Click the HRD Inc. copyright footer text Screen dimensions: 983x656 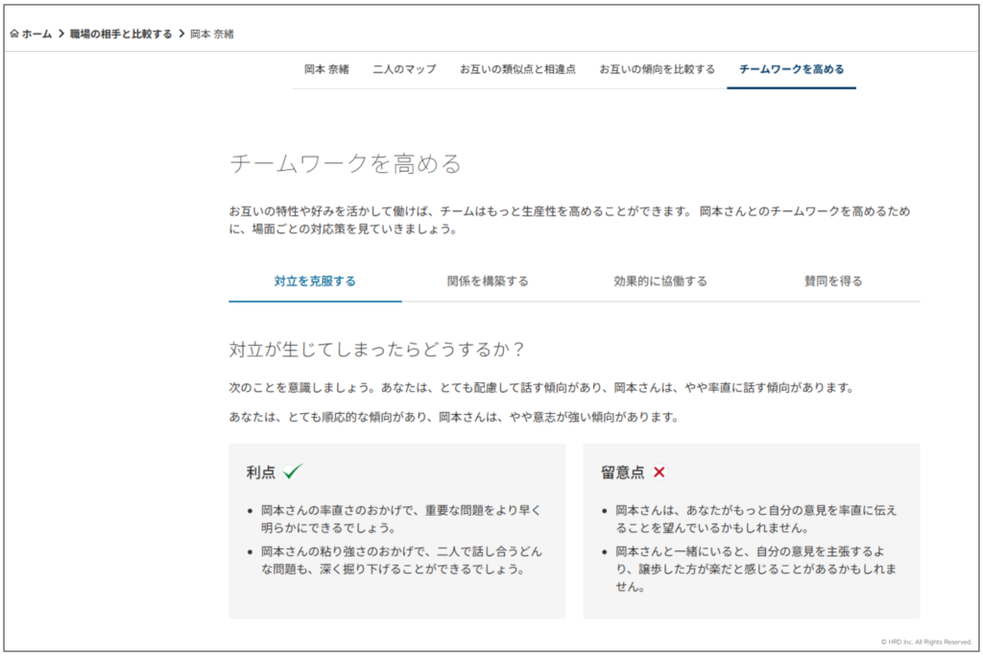click(x=926, y=642)
